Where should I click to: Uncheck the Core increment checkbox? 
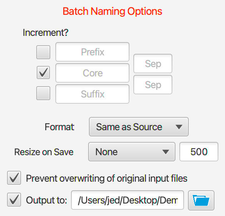(43, 73)
